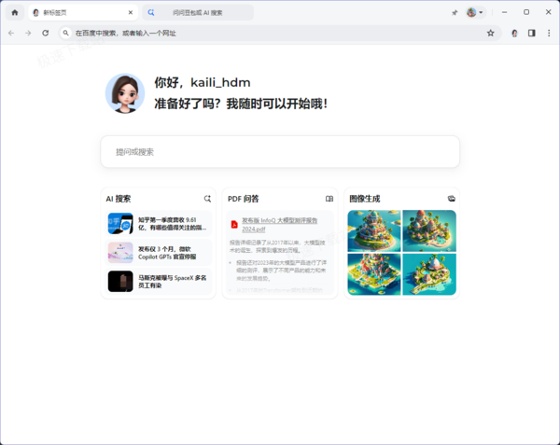
Task: Open the profile avatar dropdown in title bar
Action: click(x=475, y=12)
